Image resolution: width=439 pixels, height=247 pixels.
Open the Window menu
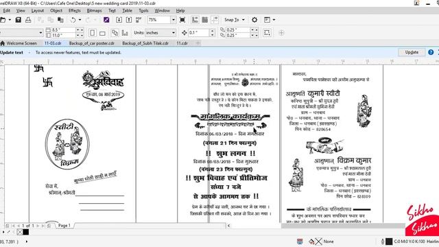[x=162, y=11]
